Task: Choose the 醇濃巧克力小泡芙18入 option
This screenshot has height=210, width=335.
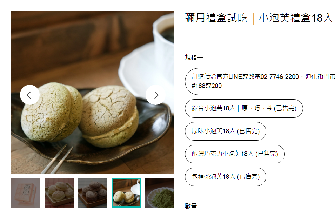Action: pyautogui.click(x=235, y=154)
